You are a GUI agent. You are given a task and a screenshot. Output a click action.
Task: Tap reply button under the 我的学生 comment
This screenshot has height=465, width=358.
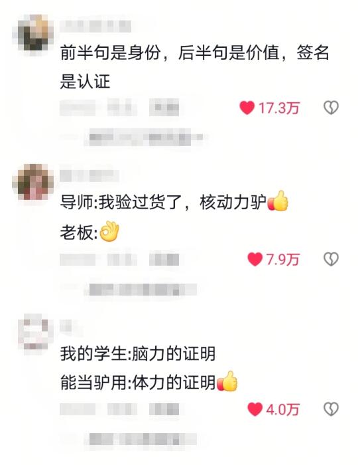click(x=164, y=410)
